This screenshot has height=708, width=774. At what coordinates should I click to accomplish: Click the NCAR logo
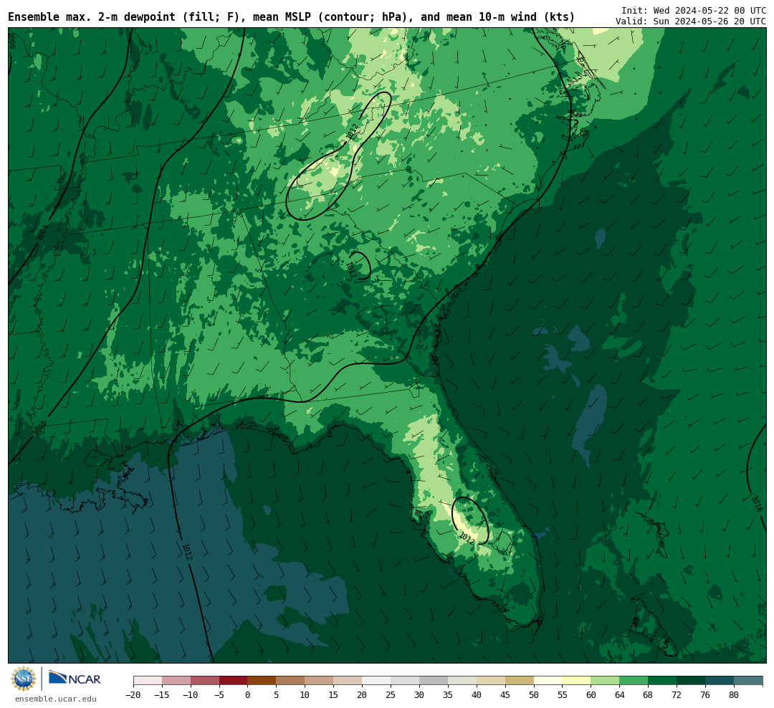75,678
